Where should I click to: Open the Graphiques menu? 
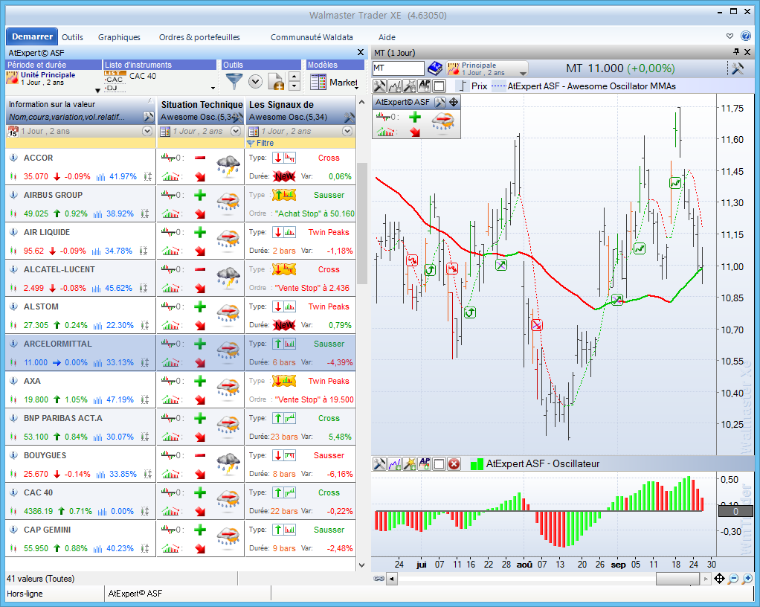pos(119,37)
